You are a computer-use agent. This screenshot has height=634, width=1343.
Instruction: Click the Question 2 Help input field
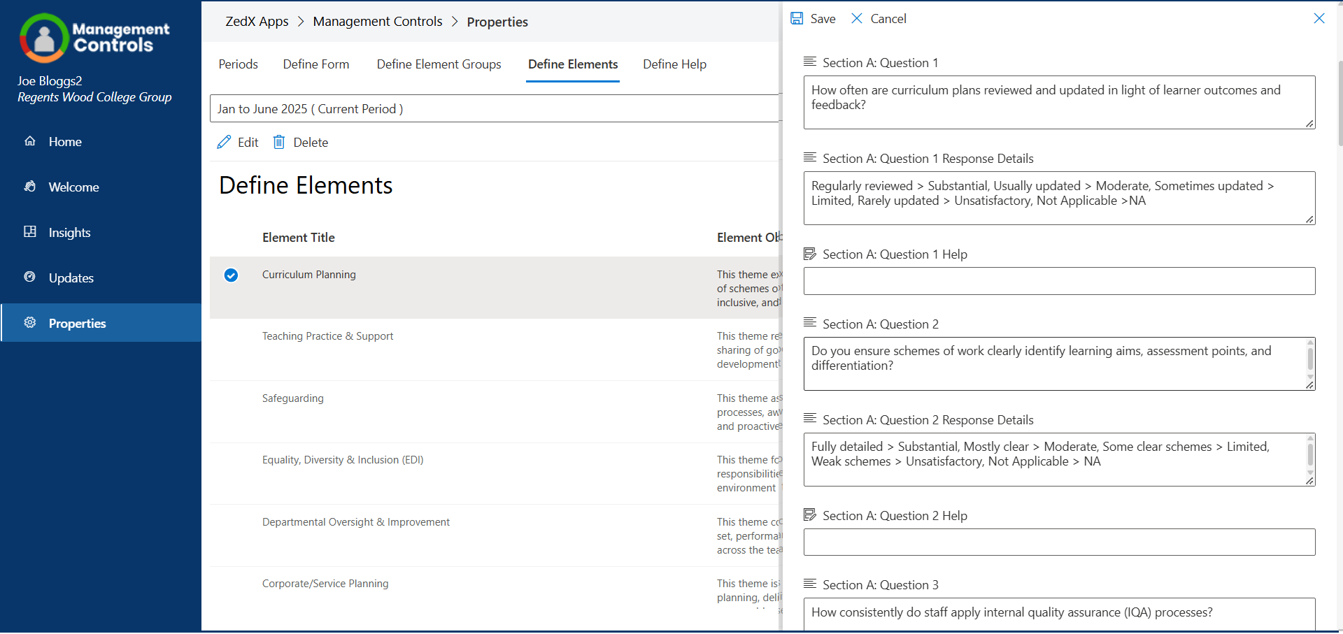(1059, 542)
